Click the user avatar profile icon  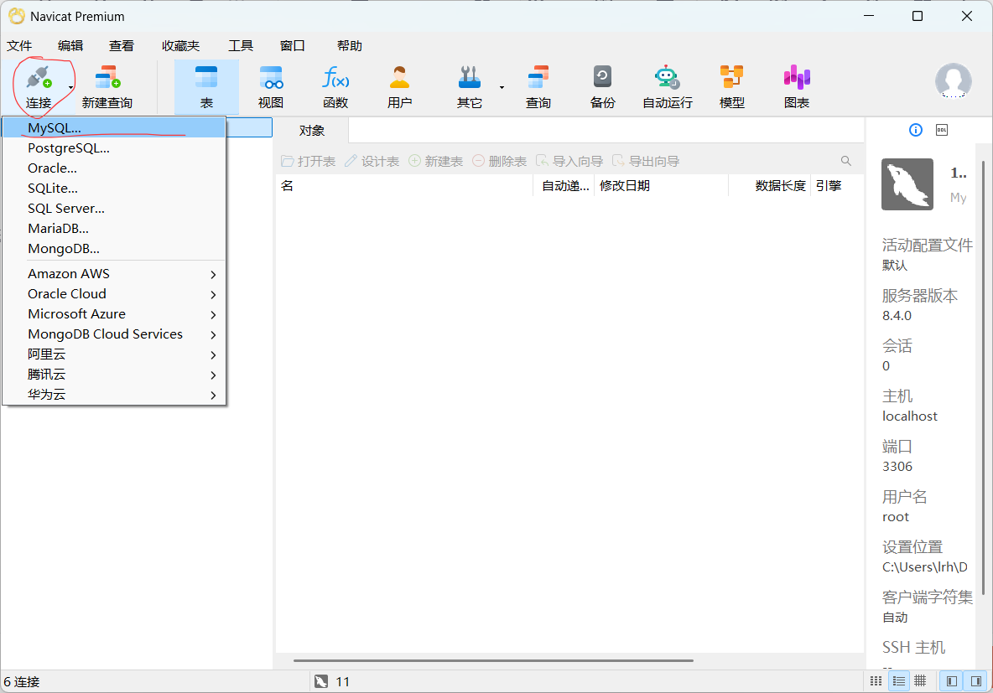pos(953,80)
